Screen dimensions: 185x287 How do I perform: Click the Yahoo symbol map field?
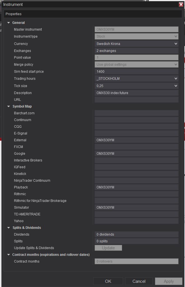pyautogui.click(x=136, y=221)
